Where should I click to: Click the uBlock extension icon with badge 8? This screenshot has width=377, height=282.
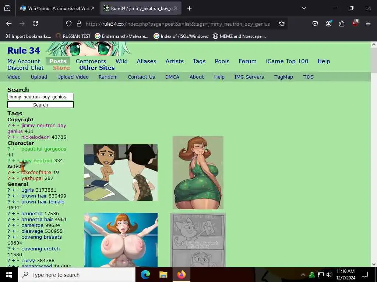tap(355, 23)
